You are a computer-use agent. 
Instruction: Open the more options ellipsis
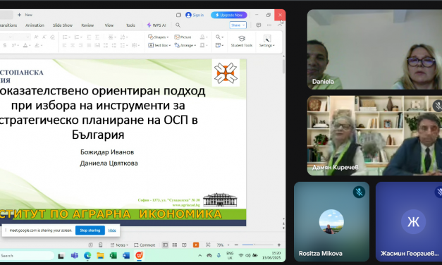coord(269,25)
